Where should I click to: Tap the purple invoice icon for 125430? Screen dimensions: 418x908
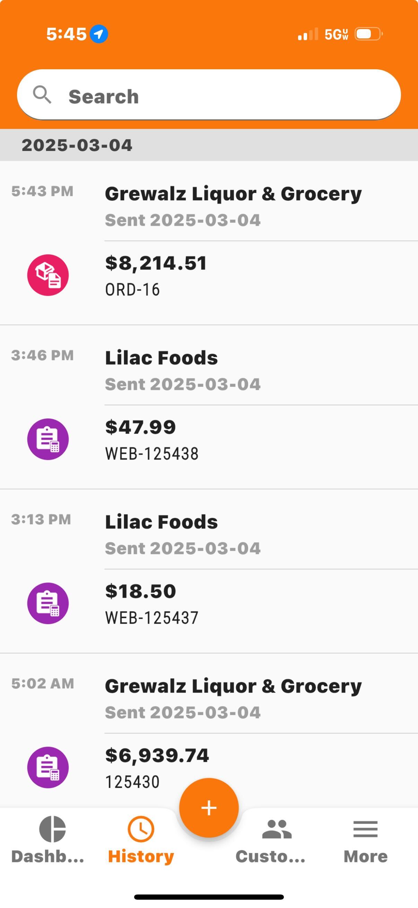coord(48,767)
